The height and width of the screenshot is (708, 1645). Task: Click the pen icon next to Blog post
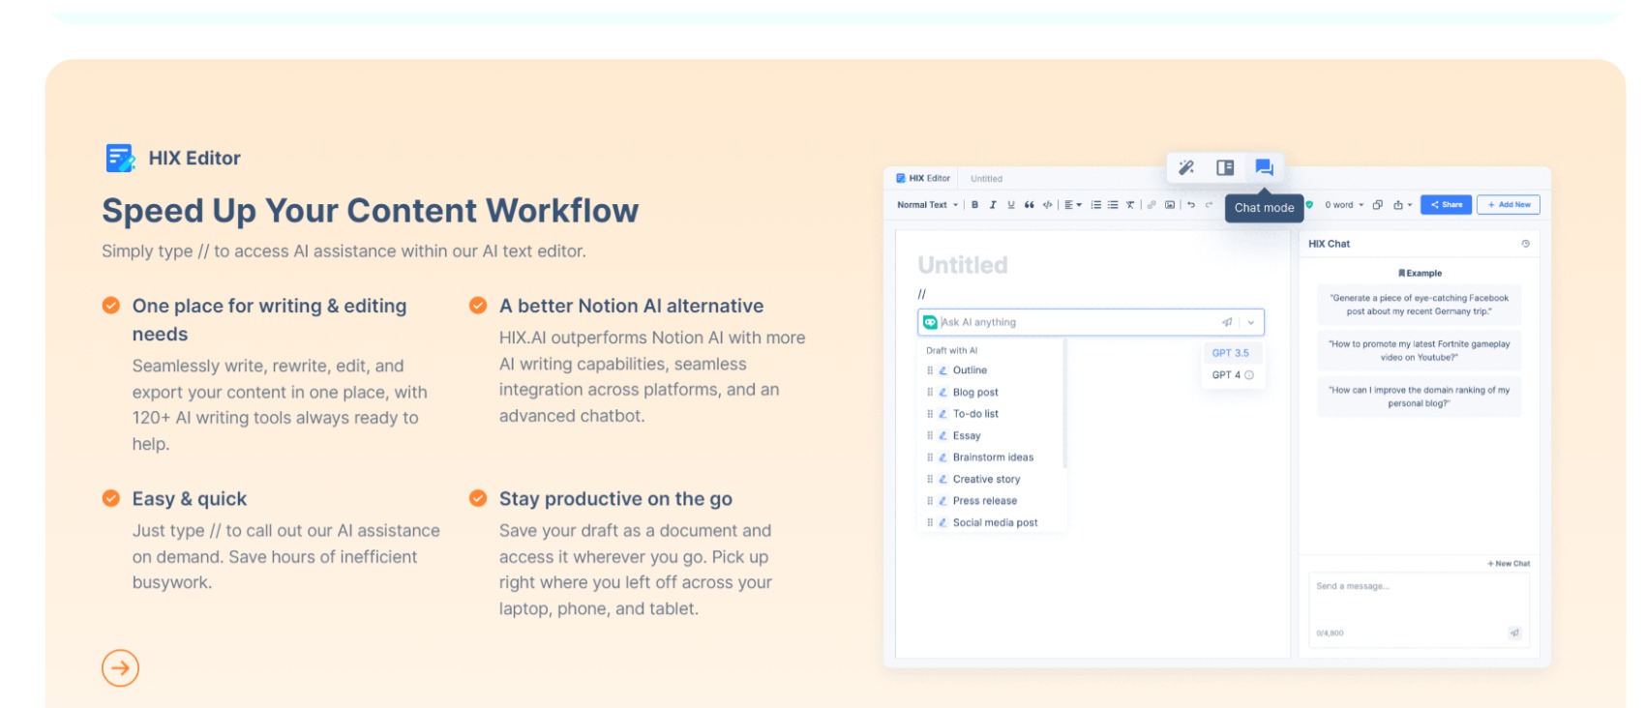coord(942,393)
